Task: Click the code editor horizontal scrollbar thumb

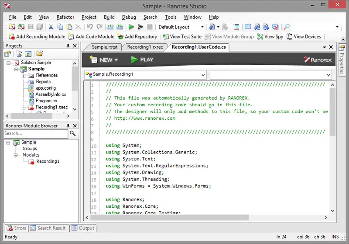Action: [170, 217]
